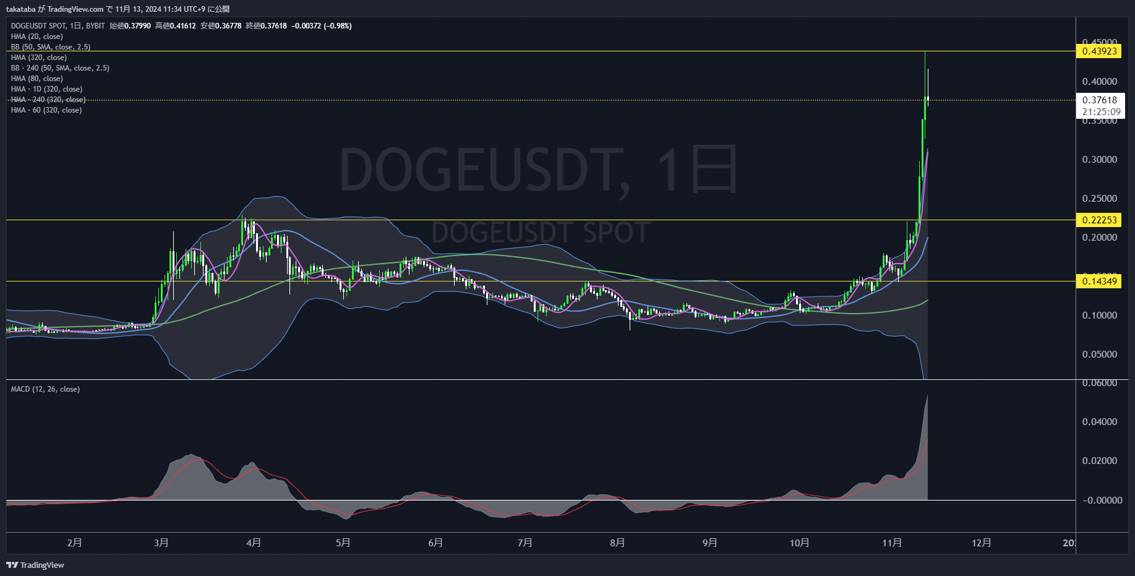
Task: Select the HMA · 60 (320, close) legend
Action: (46, 110)
